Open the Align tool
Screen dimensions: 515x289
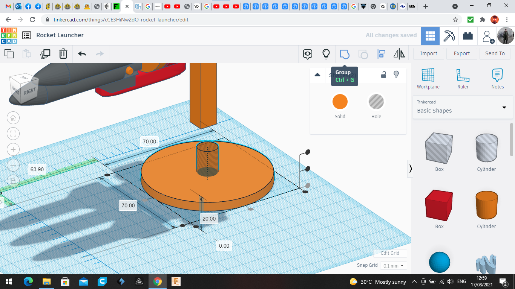coord(381,54)
